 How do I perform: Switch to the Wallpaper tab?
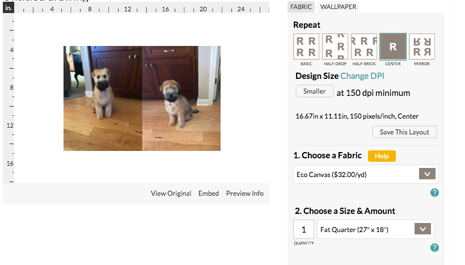[337, 7]
